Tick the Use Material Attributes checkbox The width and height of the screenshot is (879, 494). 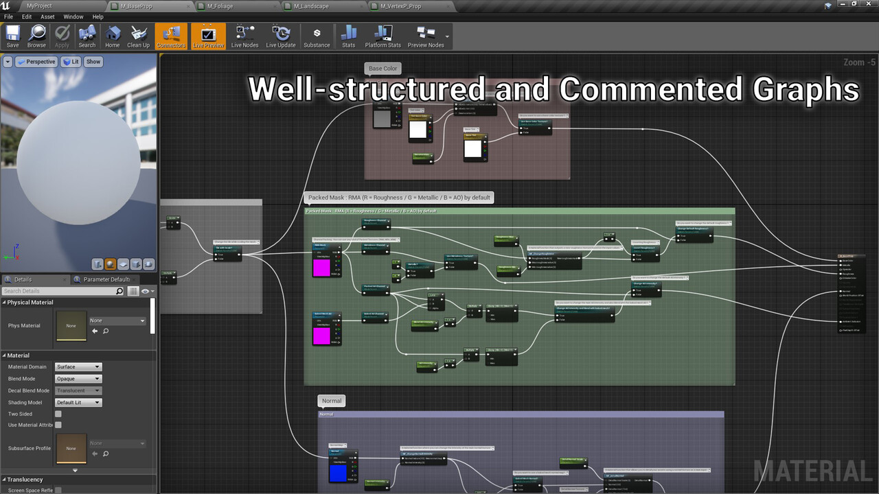pos(58,425)
